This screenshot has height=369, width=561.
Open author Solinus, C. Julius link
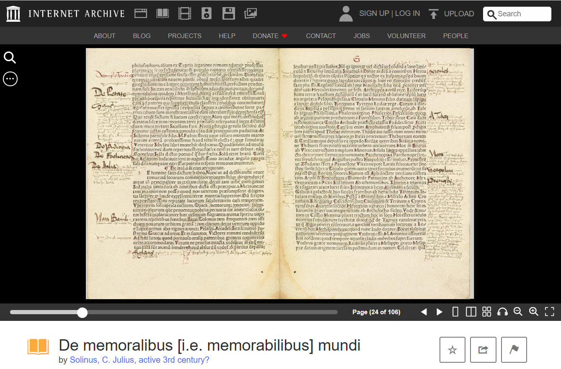pyautogui.click(x=140, y=360)
